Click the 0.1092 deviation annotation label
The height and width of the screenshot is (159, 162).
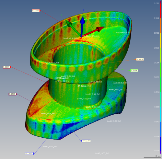click(x=36, y=10)
